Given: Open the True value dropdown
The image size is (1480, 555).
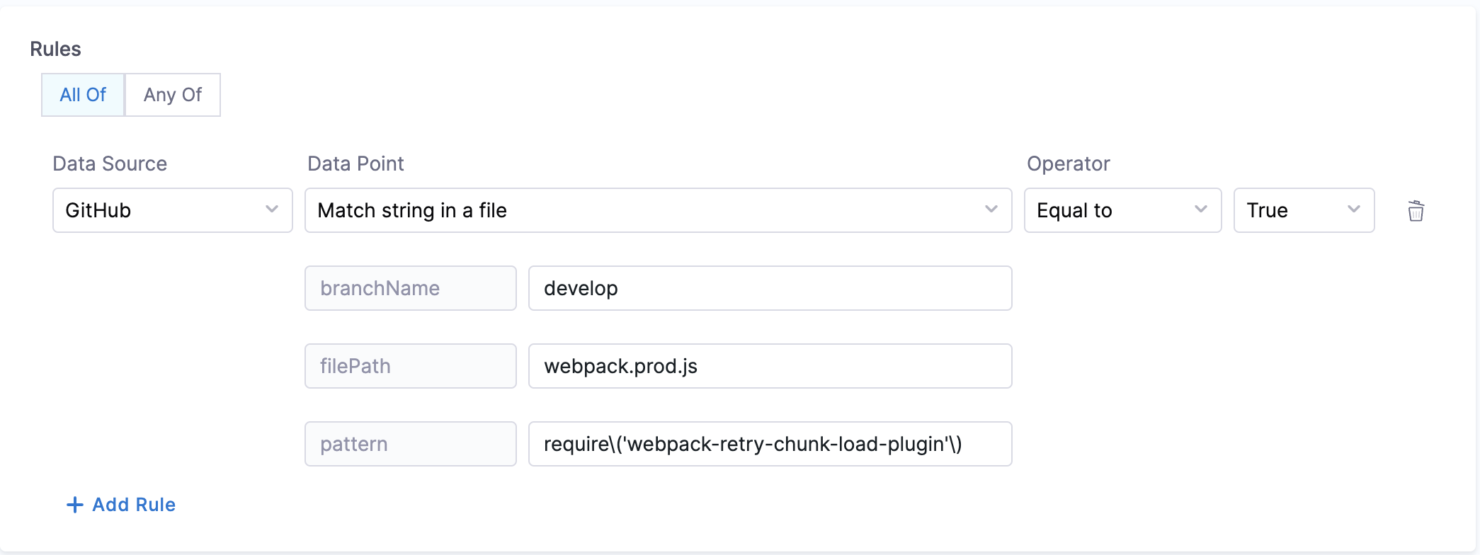Looking at the screenshot, I should coord(1303,210).
